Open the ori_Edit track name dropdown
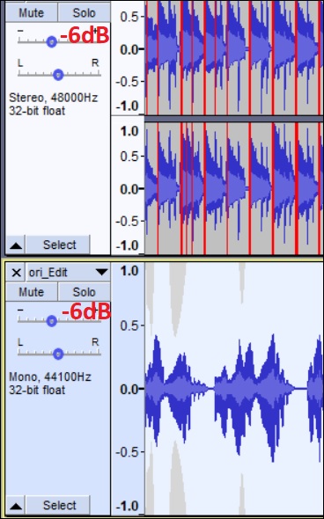The image size is (324, 519). pyautogui.click(x=69, y=273)
